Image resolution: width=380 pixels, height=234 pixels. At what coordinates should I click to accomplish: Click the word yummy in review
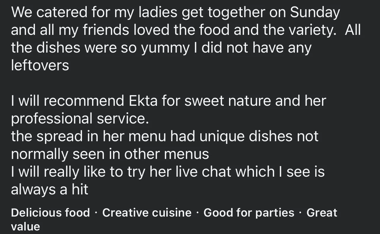point(164,48)
